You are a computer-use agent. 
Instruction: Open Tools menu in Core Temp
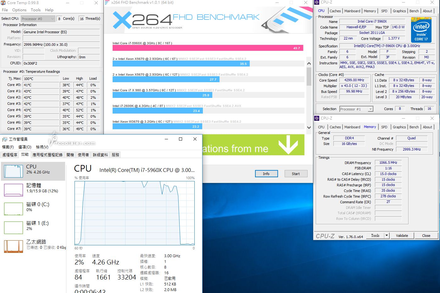click(36, 10)
